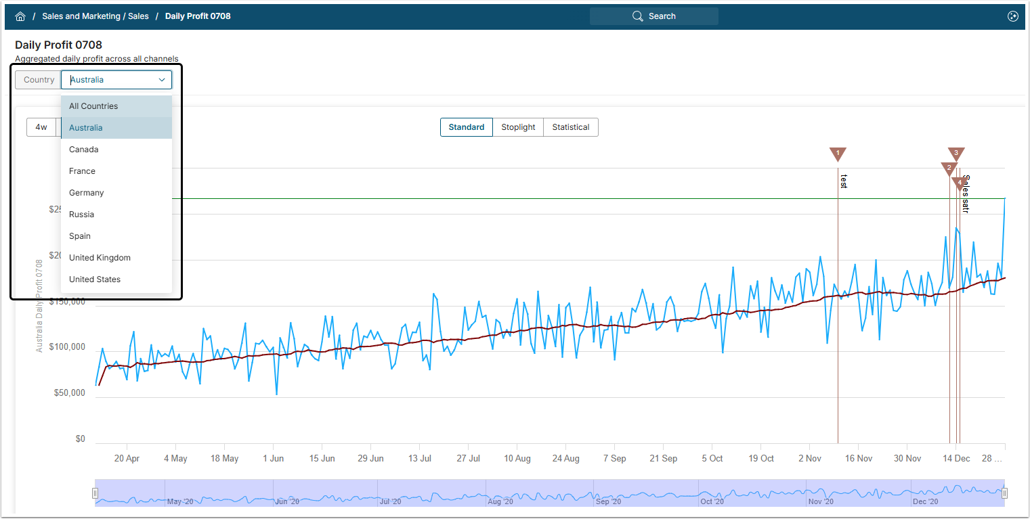Switch chart to Statistical view
1030x519 pixels.
click(570, 127)
